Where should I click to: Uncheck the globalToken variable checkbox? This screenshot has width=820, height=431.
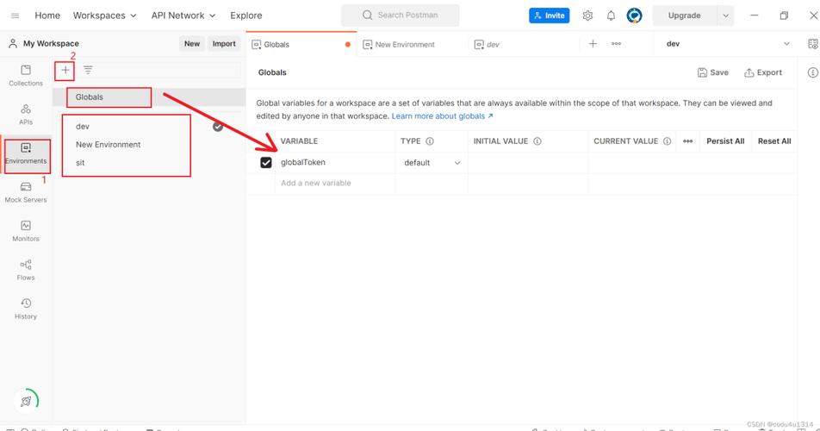266,163
